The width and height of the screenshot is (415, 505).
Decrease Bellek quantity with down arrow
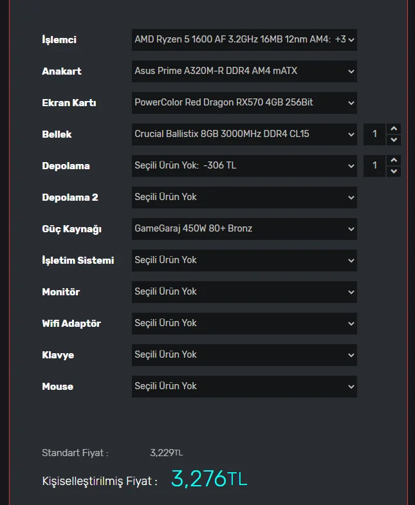394,140
